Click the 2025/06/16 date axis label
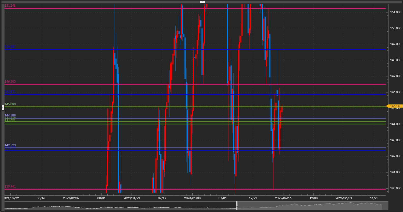 [283, 198]
